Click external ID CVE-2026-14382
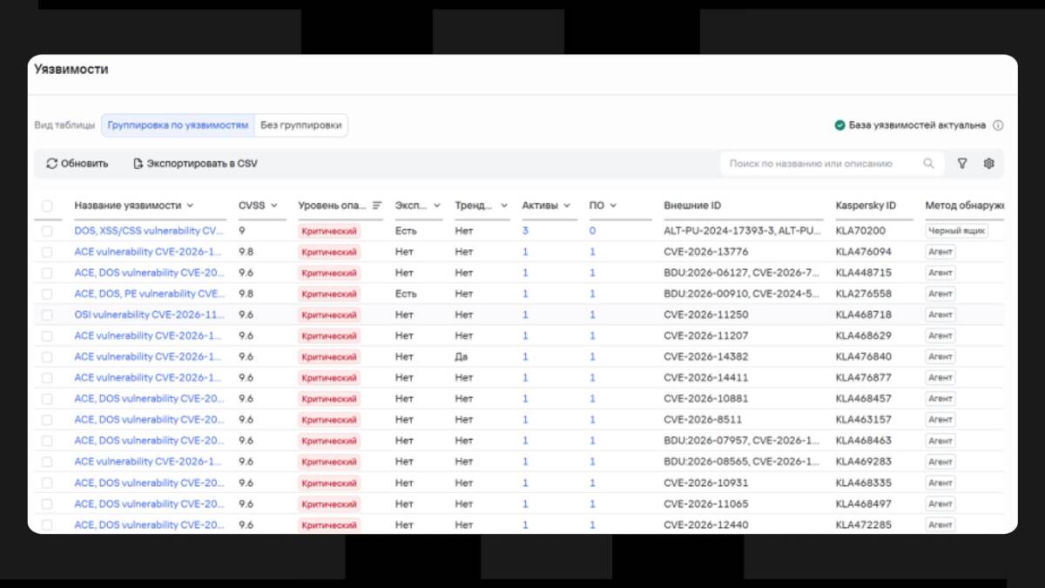The width and height of the screenshot is (1045, 588). [705, 357]
